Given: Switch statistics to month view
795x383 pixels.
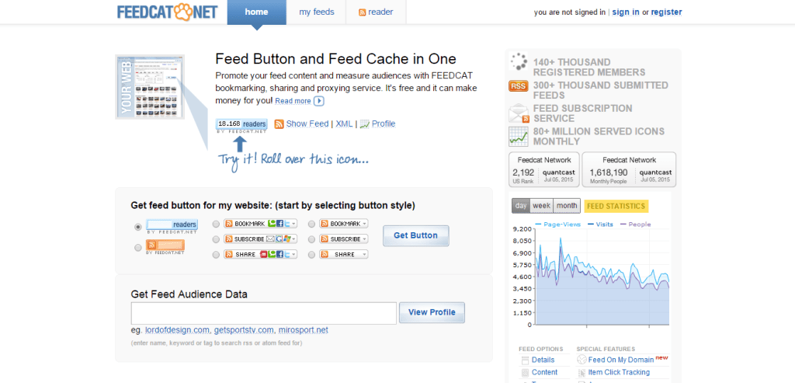Looking at the screenshot, I should point(566,206).
